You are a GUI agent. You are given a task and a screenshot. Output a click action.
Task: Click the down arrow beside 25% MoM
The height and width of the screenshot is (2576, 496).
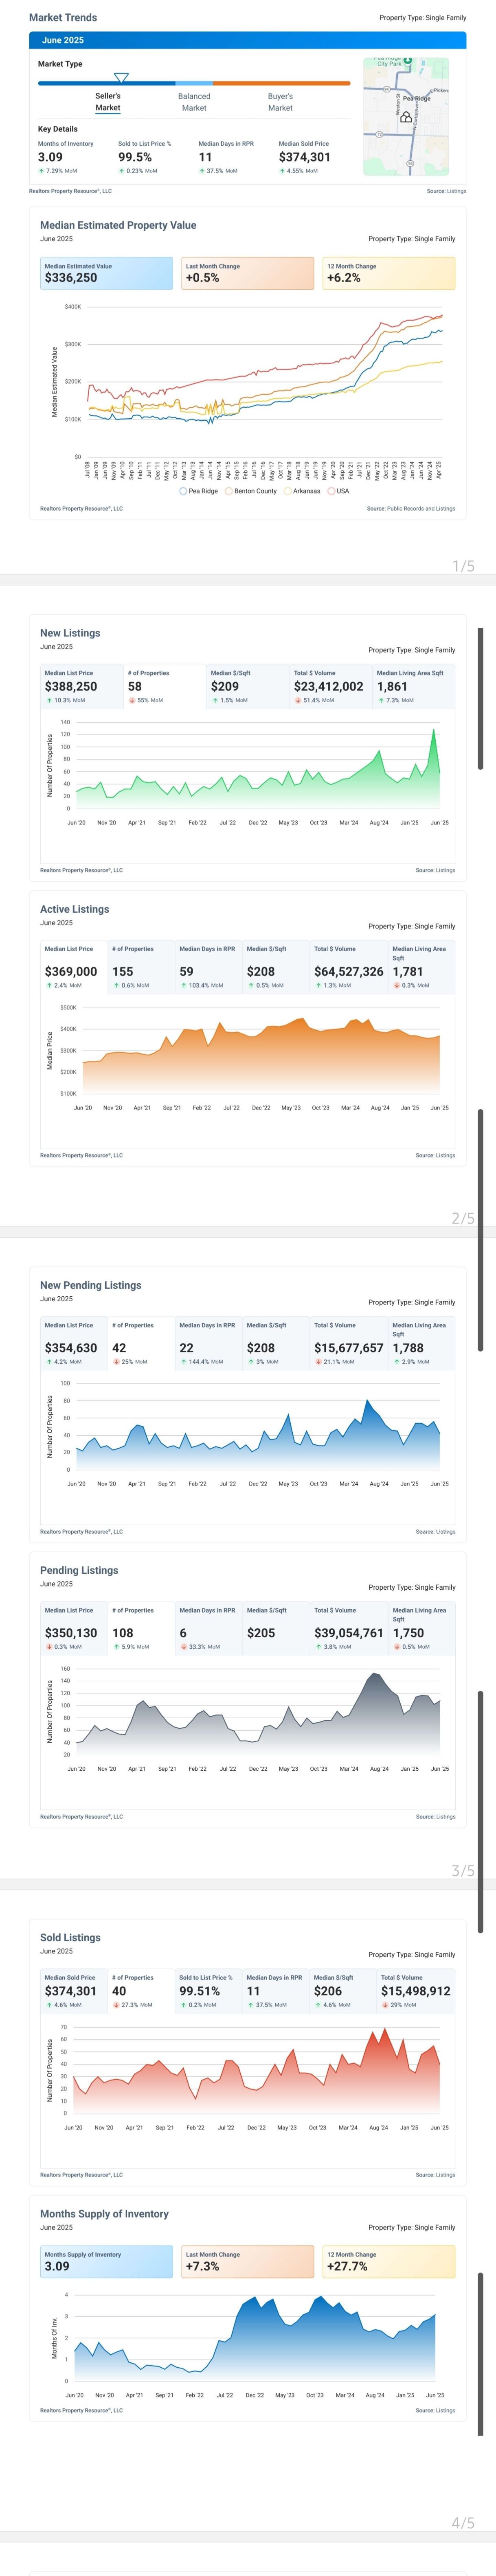pos(116,1361)
